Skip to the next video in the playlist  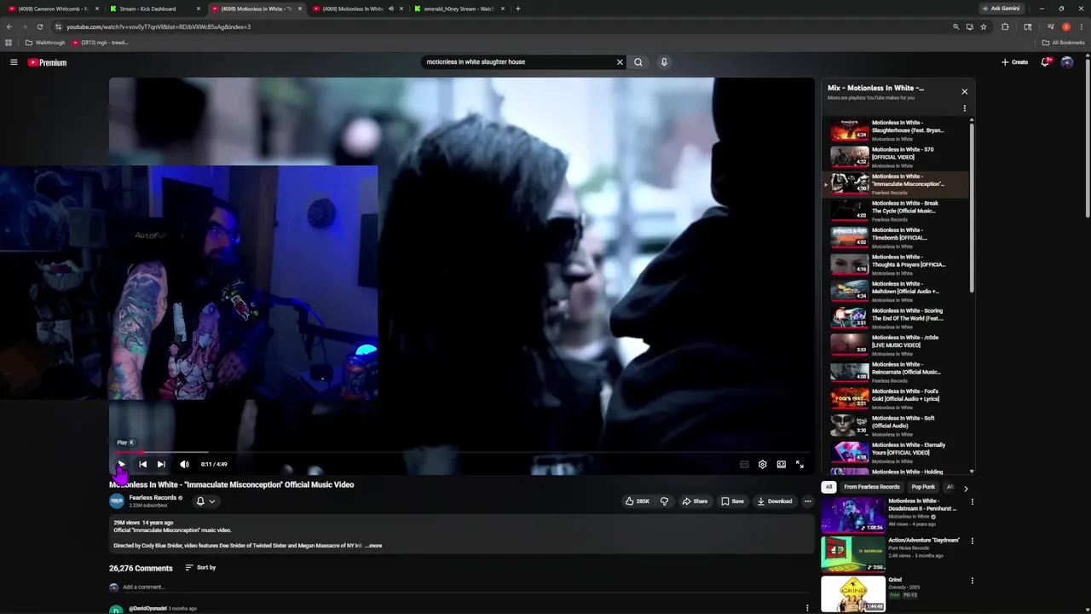click(x=161, y=464)
